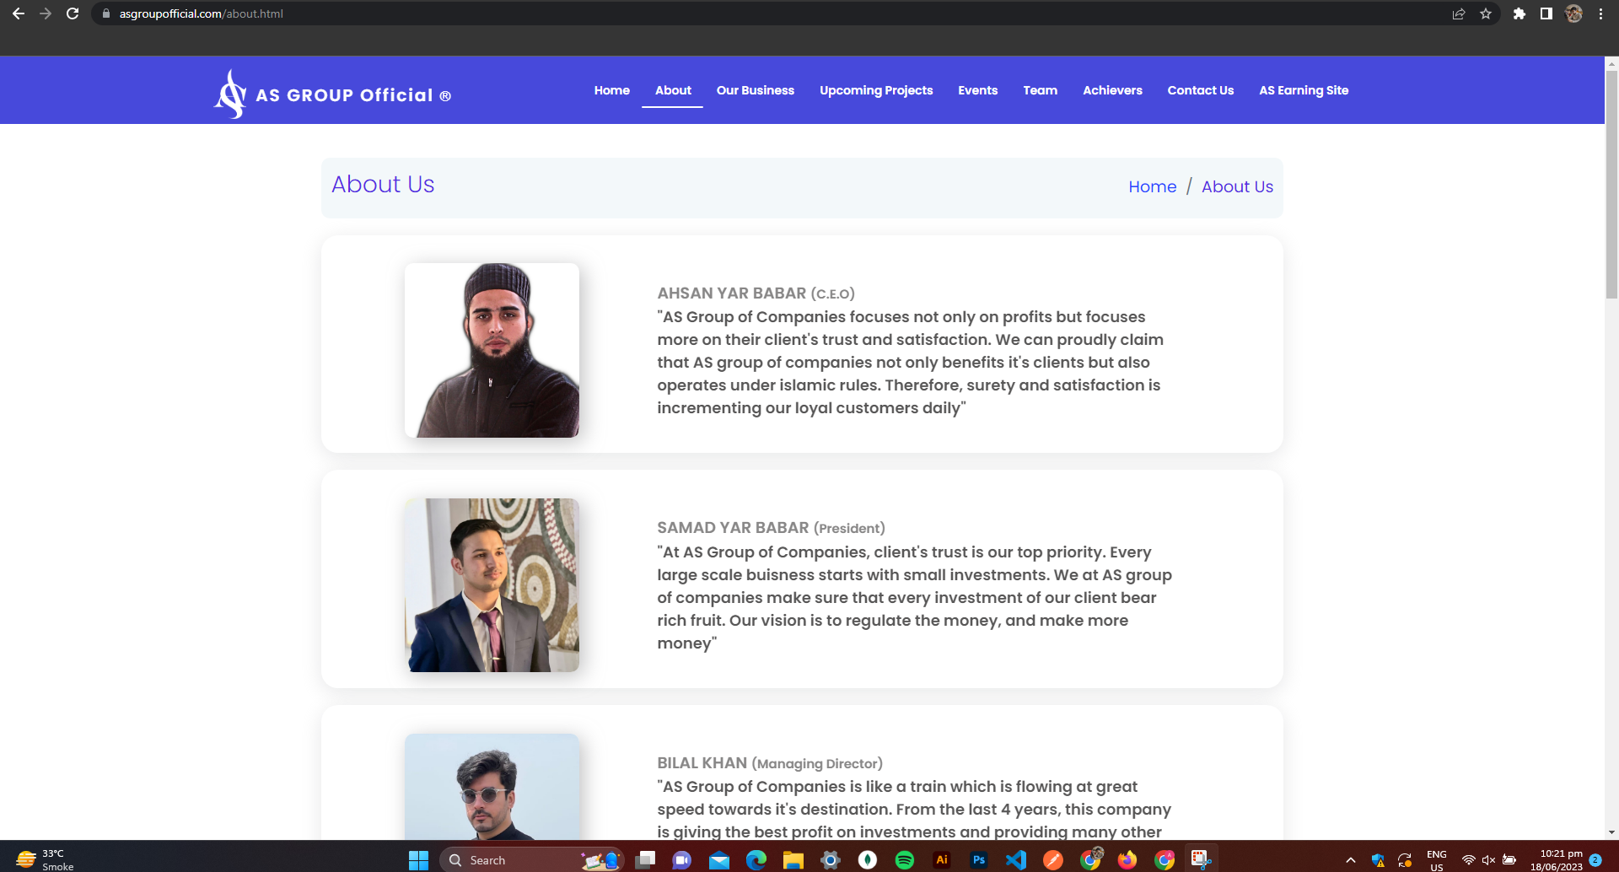
Task: Open the Achievers nav item
Action: click(x=1112, y=90)
